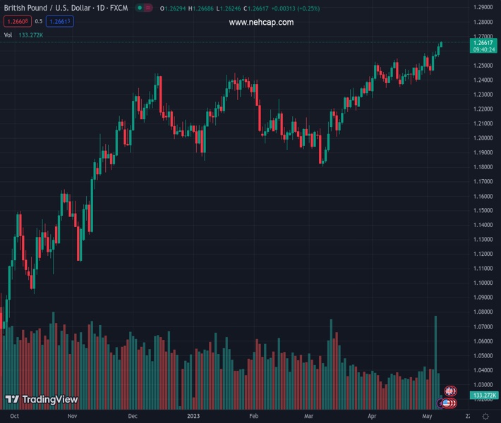Click the British flag economic event icon
The image size is (501, 423).
pos(449,391)
